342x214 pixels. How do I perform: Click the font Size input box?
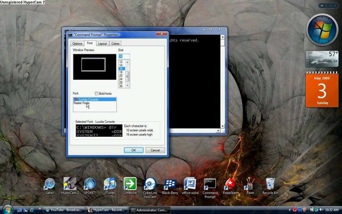coord(124,56)
